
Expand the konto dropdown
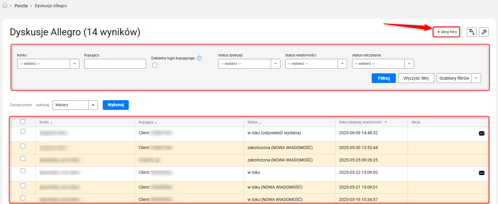click(48, 64)
